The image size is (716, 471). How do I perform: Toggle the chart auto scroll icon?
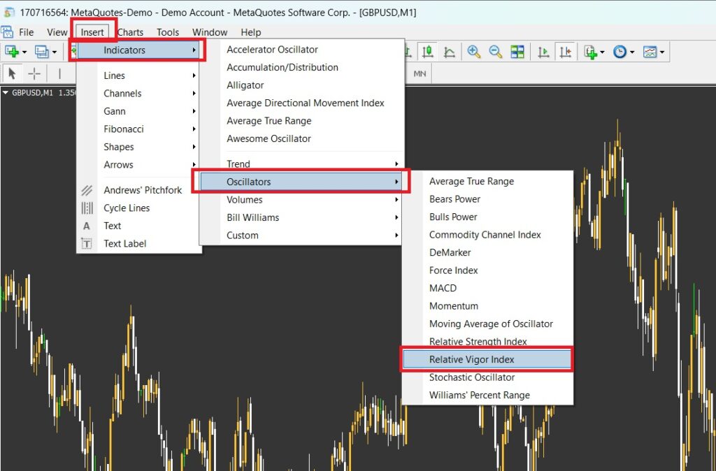543,52
